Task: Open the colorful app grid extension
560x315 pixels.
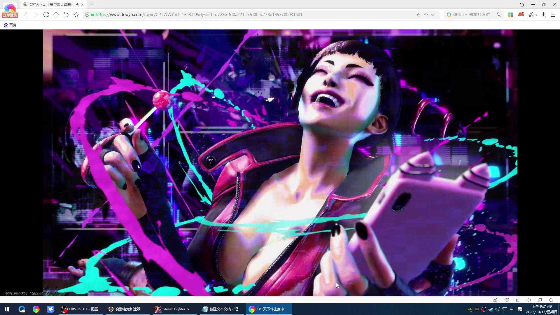Action: pos(510,15)
